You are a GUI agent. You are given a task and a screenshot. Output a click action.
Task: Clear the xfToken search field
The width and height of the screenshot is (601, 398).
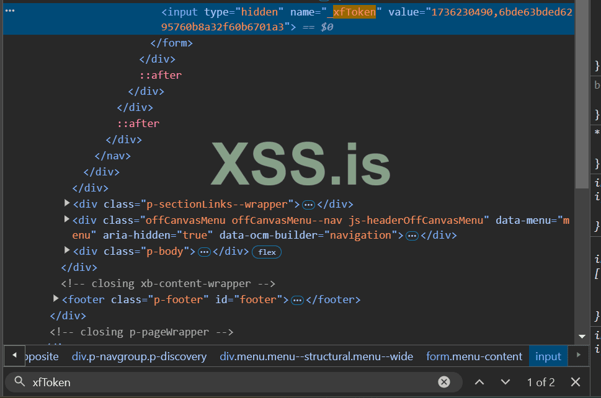[444, 382]
